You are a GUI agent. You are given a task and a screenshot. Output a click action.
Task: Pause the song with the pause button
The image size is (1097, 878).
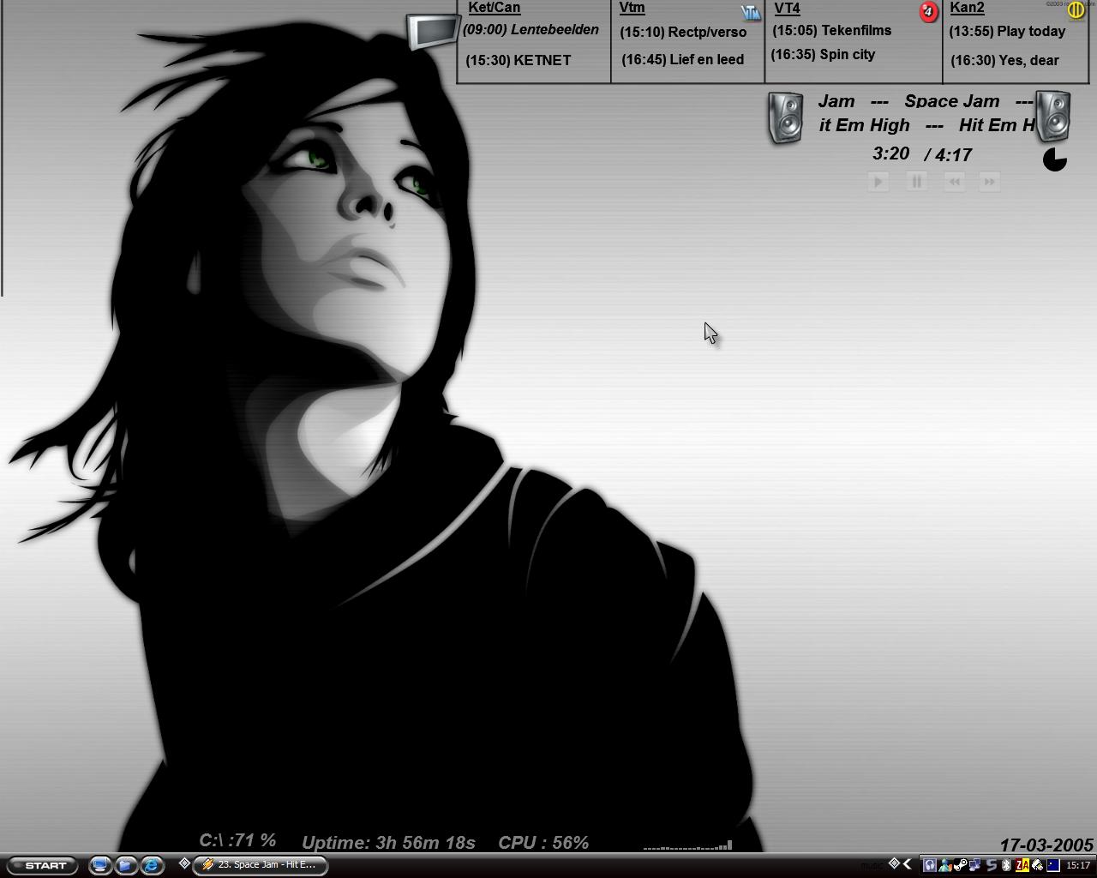click(x=916, y=182)
